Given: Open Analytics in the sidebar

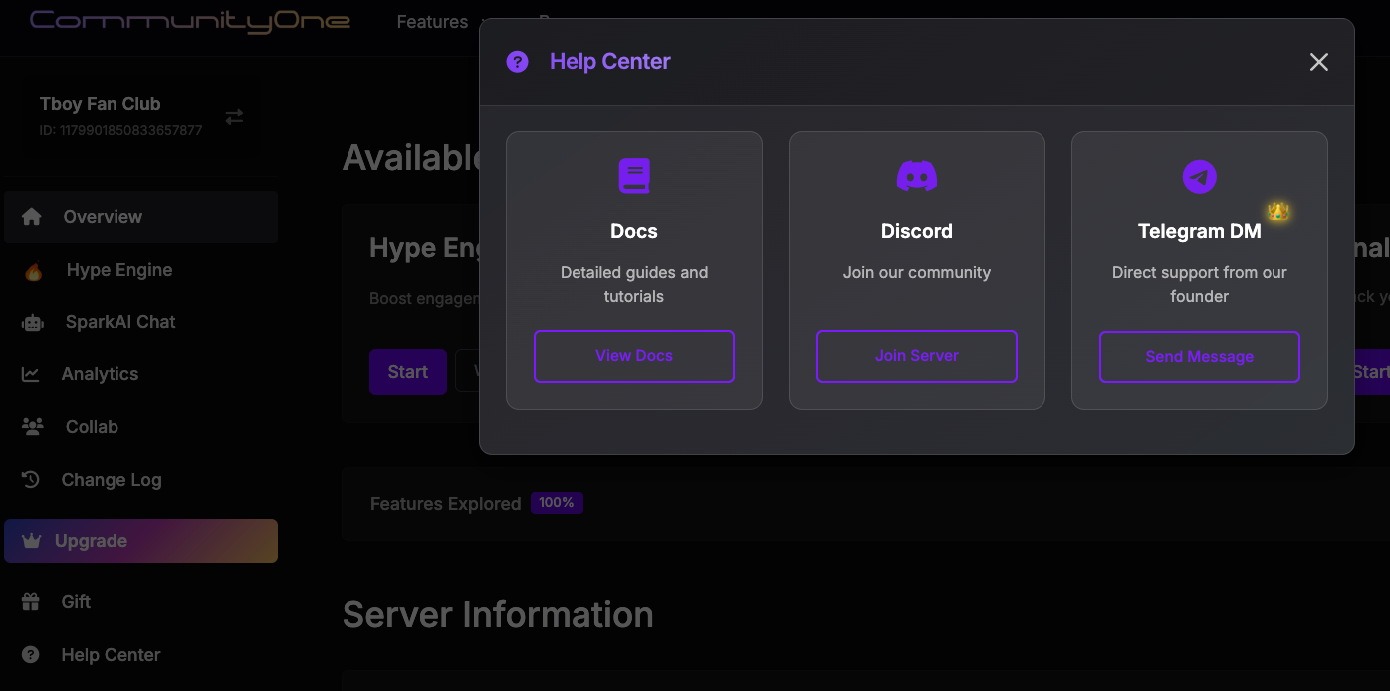Looking at the screenshot, I should (x=140, y=374).
